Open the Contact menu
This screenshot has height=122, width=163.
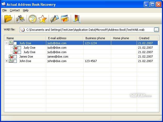[x=15, y=10]
